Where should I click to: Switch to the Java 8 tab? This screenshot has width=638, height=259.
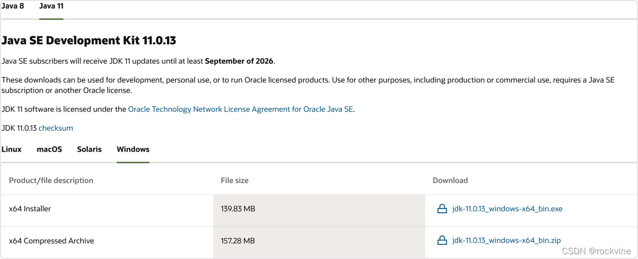[x=12, y=6]
